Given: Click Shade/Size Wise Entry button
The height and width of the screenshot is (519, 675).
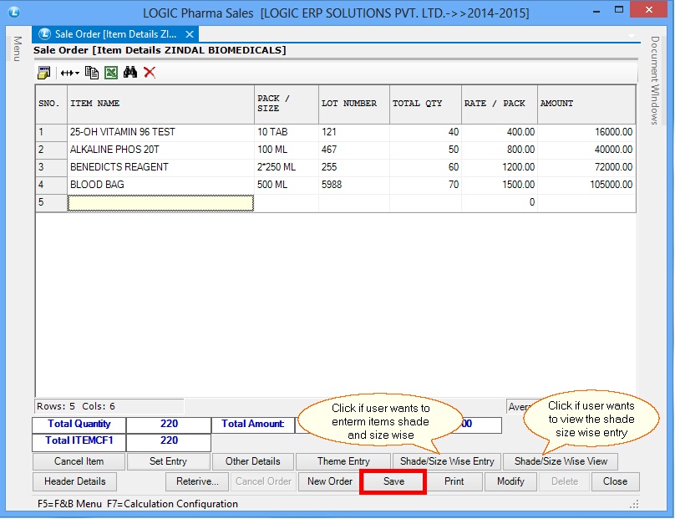Looking at the screenshot, I should tap(447, 461).
